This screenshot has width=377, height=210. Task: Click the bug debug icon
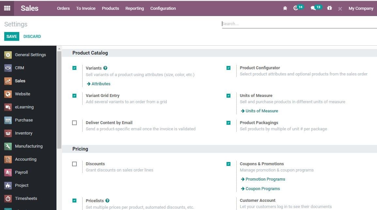click(x=285, y=8)
